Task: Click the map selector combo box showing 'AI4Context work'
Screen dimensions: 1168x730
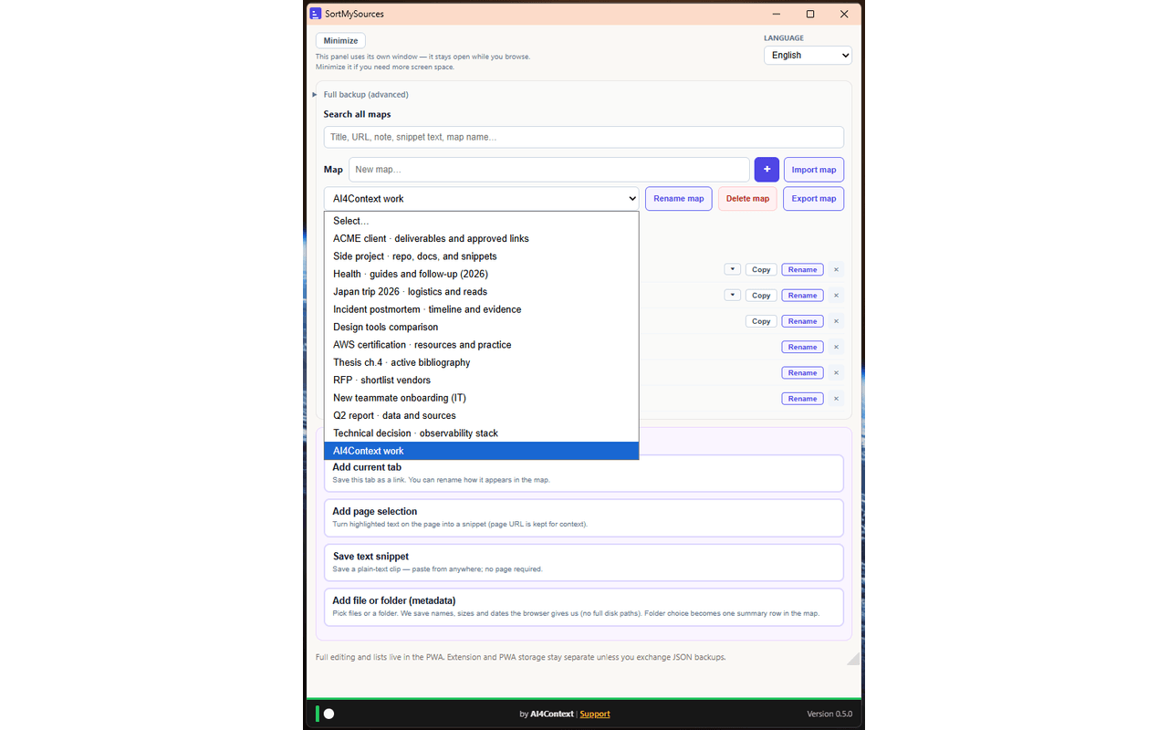Action: (x=481, y=199)
